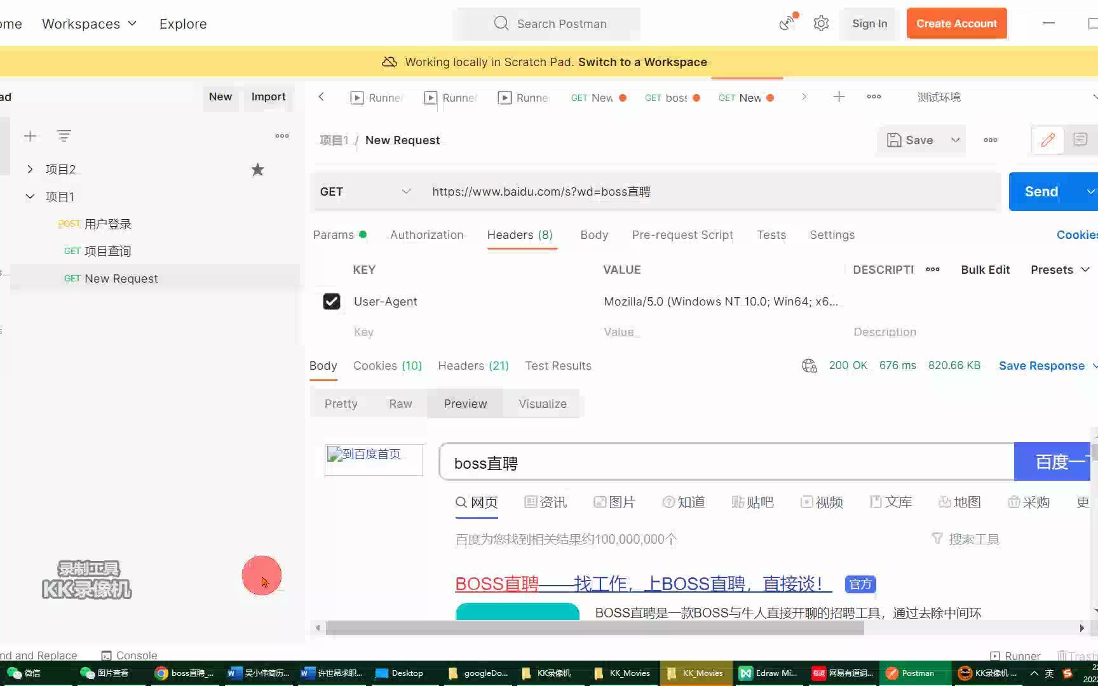Switch to response Headers (21) tab
The image size is (1098, 686).
473,366
